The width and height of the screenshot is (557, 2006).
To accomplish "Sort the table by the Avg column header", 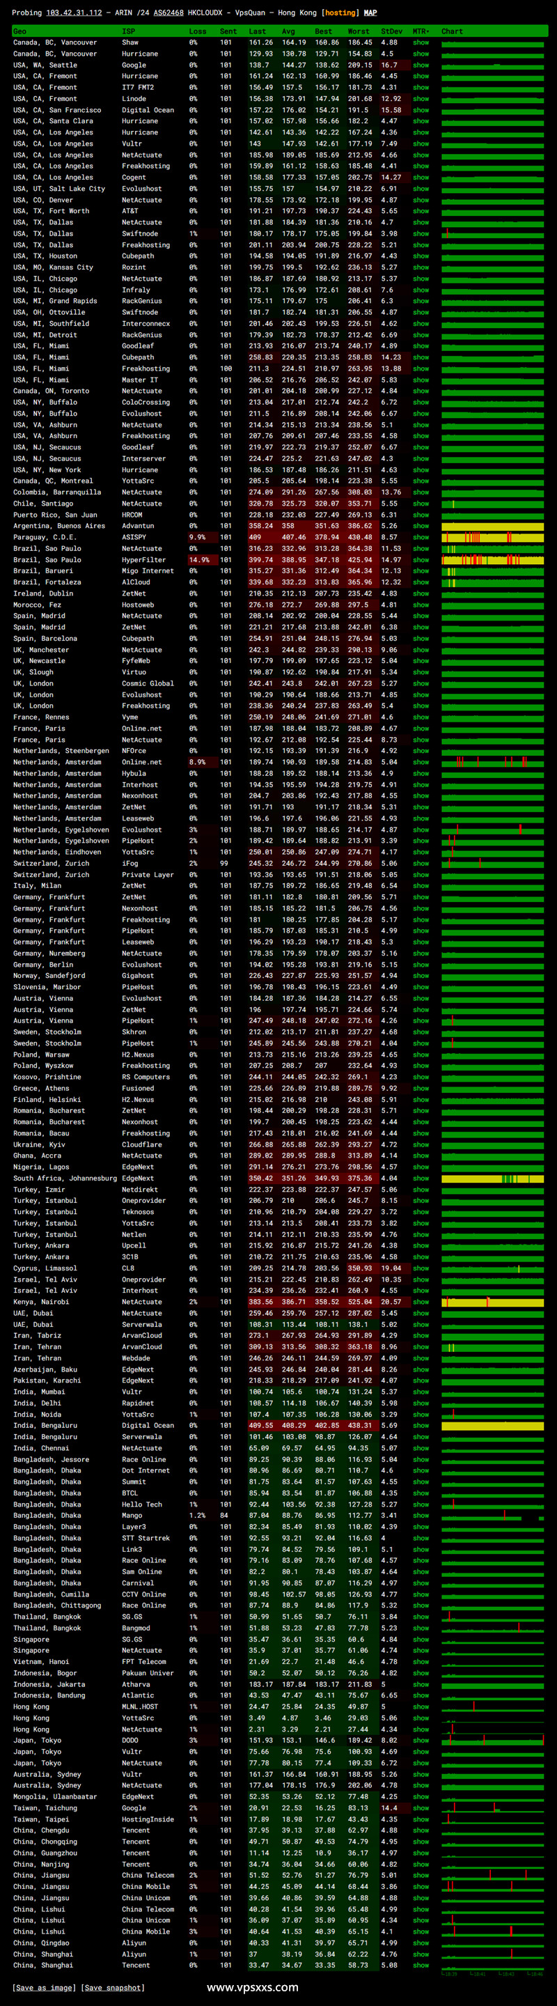I will coord(288,31).
